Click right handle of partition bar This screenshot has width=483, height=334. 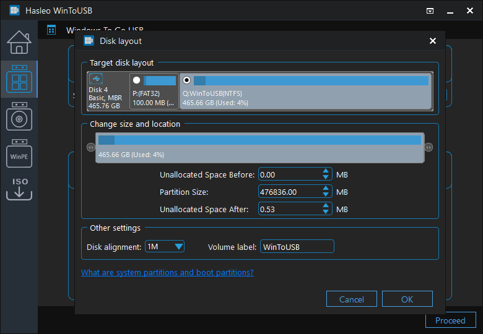(429, 147)
